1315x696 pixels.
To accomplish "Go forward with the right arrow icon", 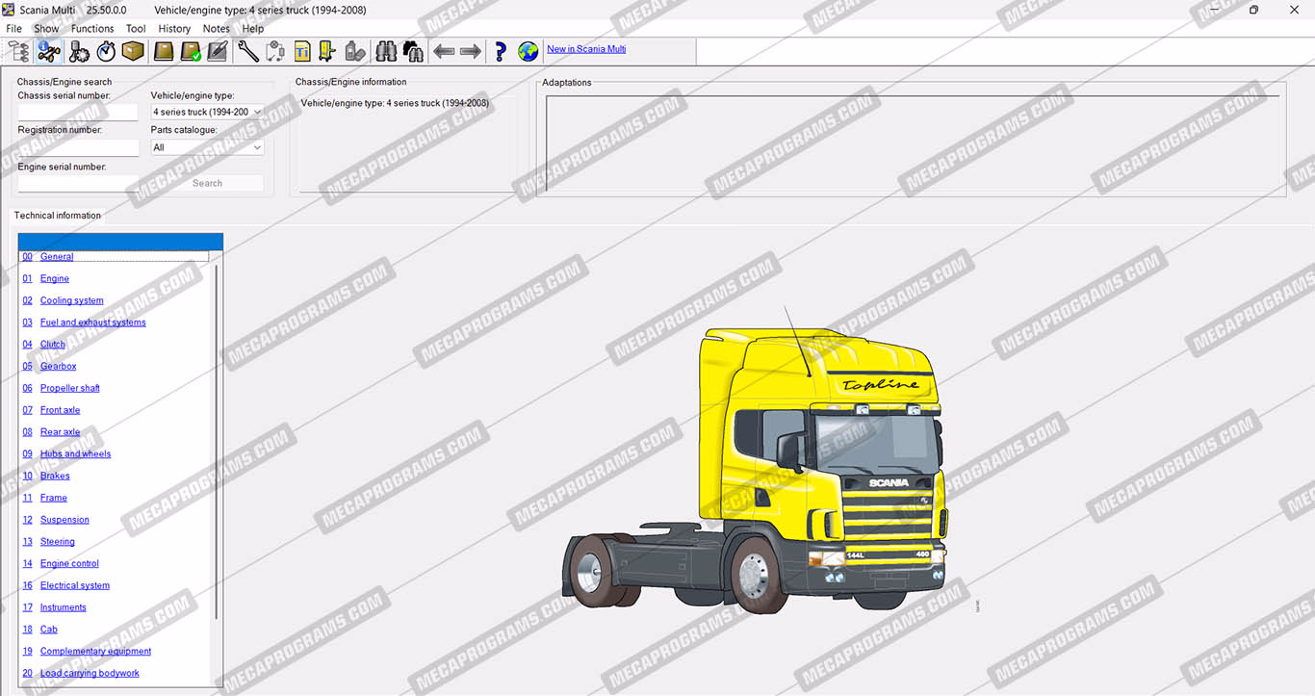I will click(x=471, y=51).
